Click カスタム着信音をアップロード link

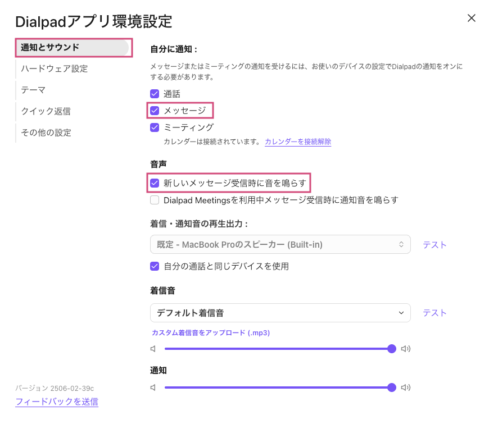click(x=211, y=333)
